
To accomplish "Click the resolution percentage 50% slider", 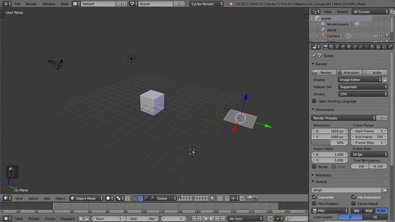I will 330,142.
